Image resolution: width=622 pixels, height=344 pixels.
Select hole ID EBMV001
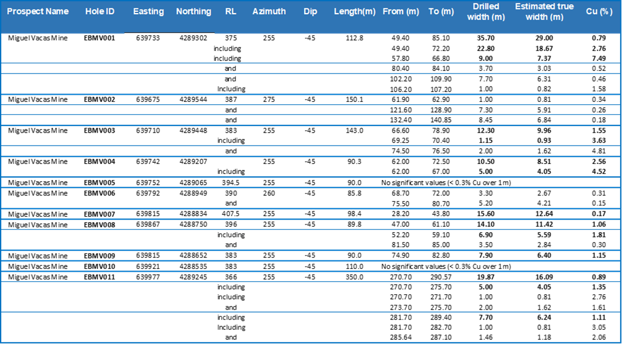[x=100, y=38]
